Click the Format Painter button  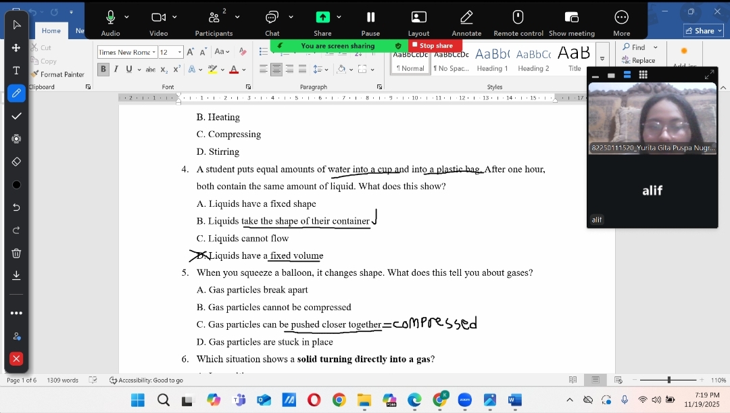(x=59, y=74)
